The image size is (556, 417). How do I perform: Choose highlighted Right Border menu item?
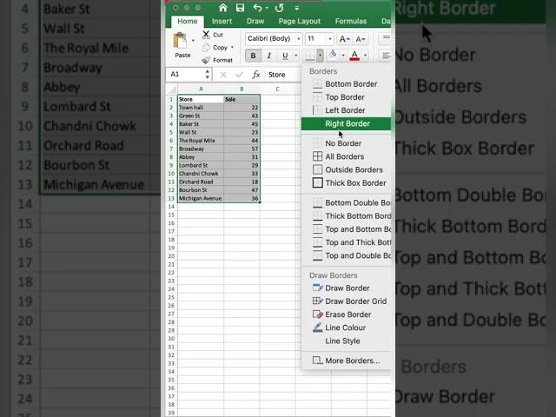(x=346, y=123)
